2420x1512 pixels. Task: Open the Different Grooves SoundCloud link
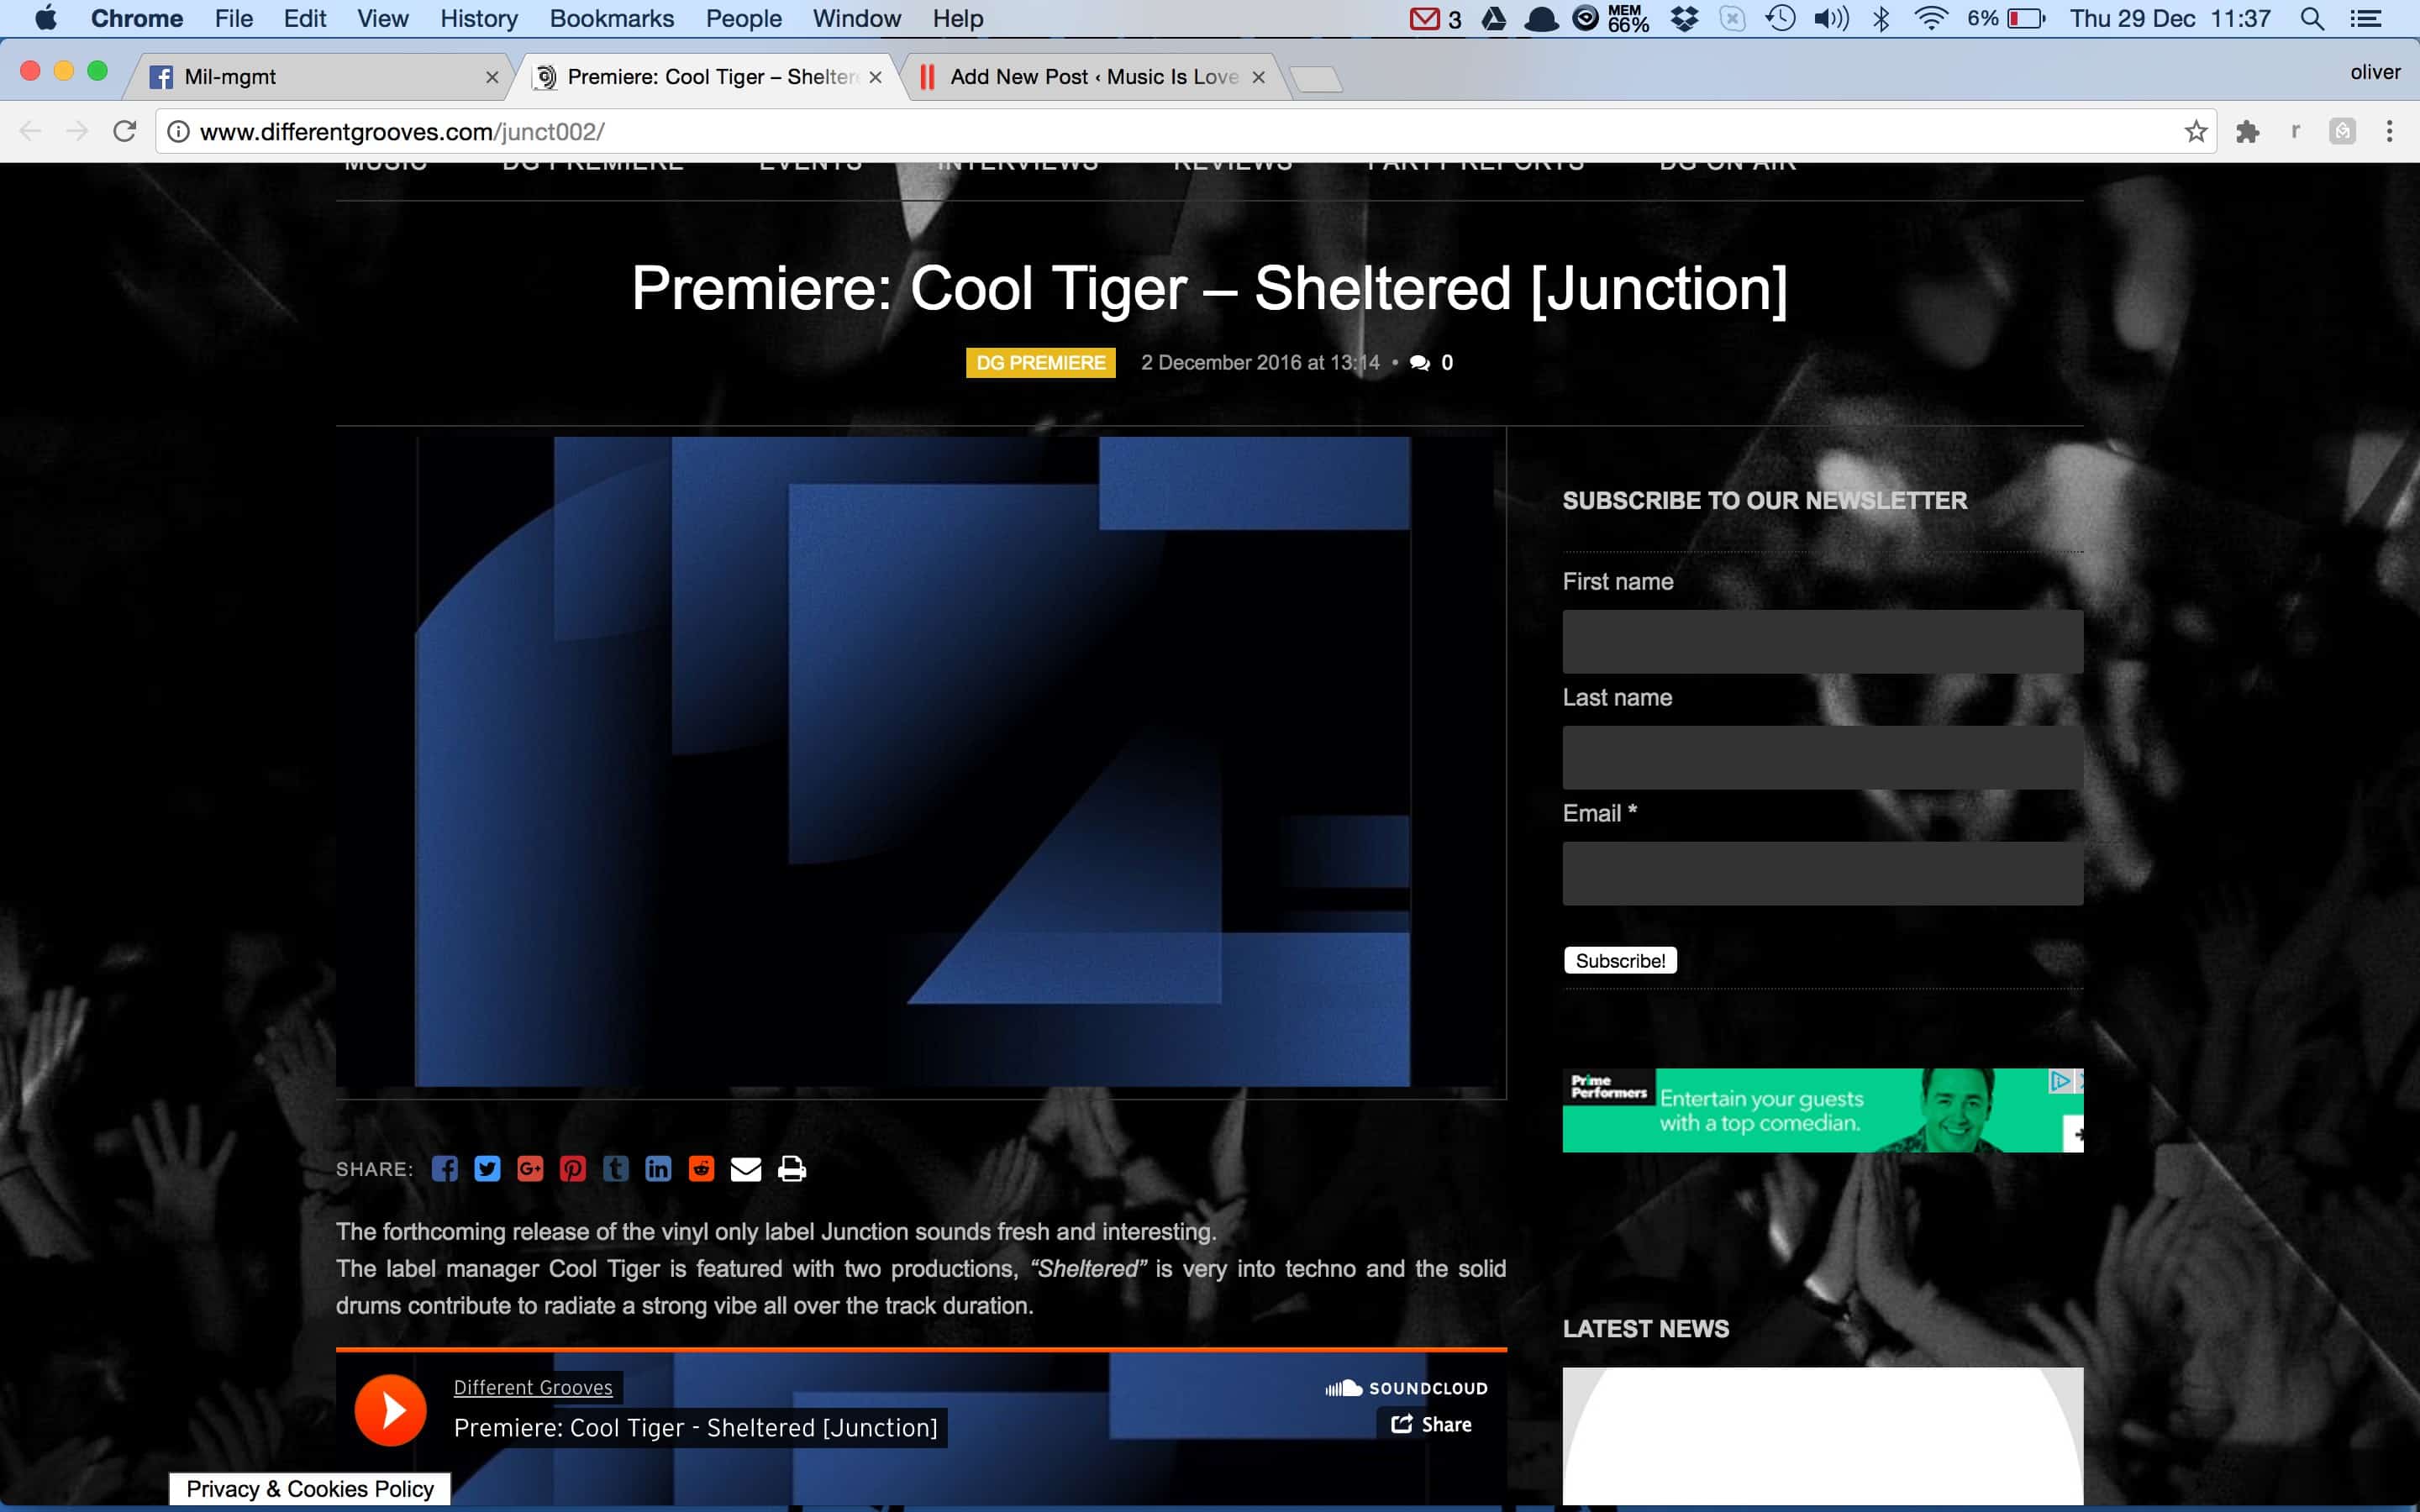pyautogui.click(x=533, y=1387)
